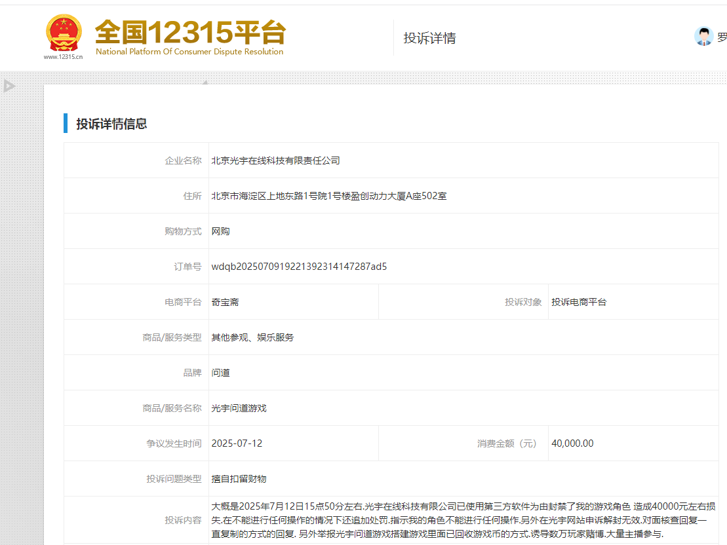Open the user avatar icon
Viewport: 727px width, 545px height.
704,37
